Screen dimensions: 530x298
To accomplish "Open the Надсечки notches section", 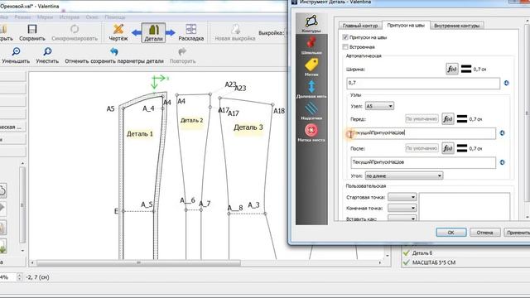I will click(311, 111).
